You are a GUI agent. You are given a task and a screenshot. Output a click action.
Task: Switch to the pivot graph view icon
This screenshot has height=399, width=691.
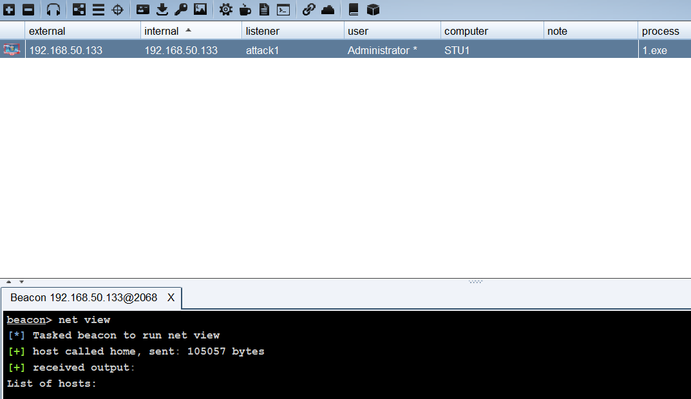point(79,10)
